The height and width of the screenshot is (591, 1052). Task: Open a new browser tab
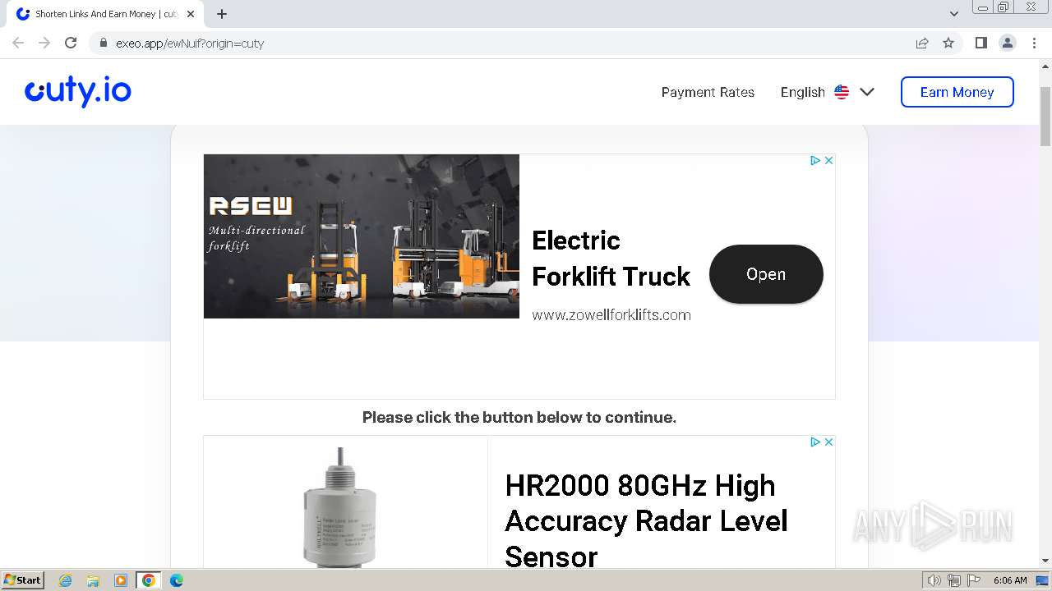[222, 14]
